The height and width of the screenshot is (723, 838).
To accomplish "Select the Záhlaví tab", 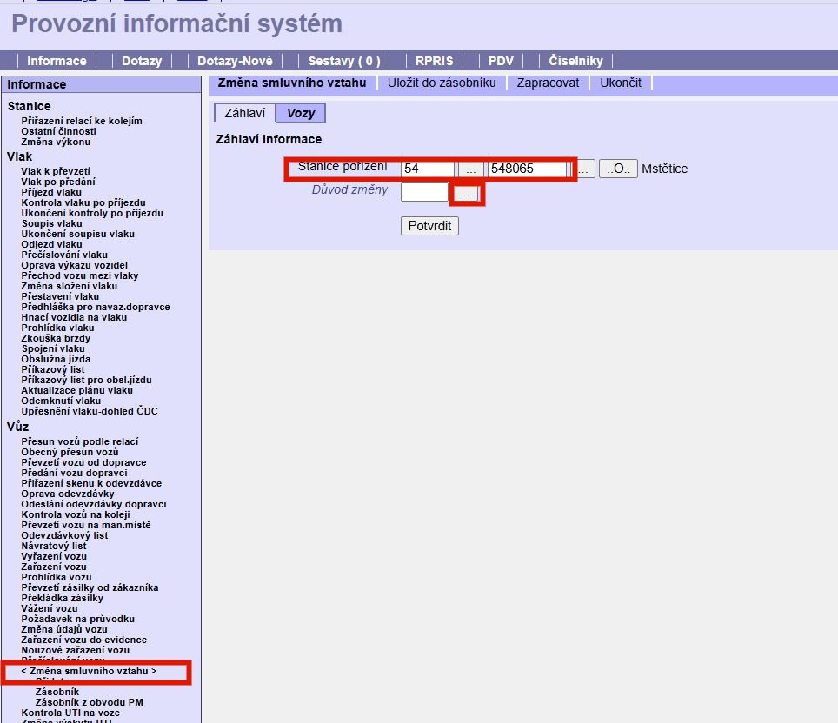I will tap(244, 113).
